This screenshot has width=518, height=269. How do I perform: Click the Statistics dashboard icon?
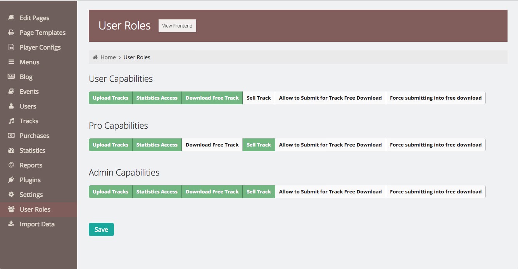tap(11, 150)
